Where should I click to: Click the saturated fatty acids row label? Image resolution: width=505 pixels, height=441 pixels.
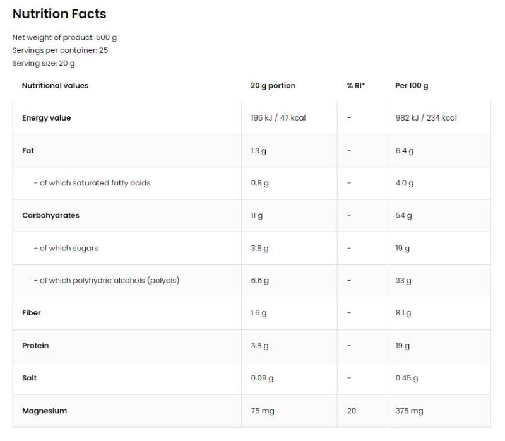coord(92,183)
